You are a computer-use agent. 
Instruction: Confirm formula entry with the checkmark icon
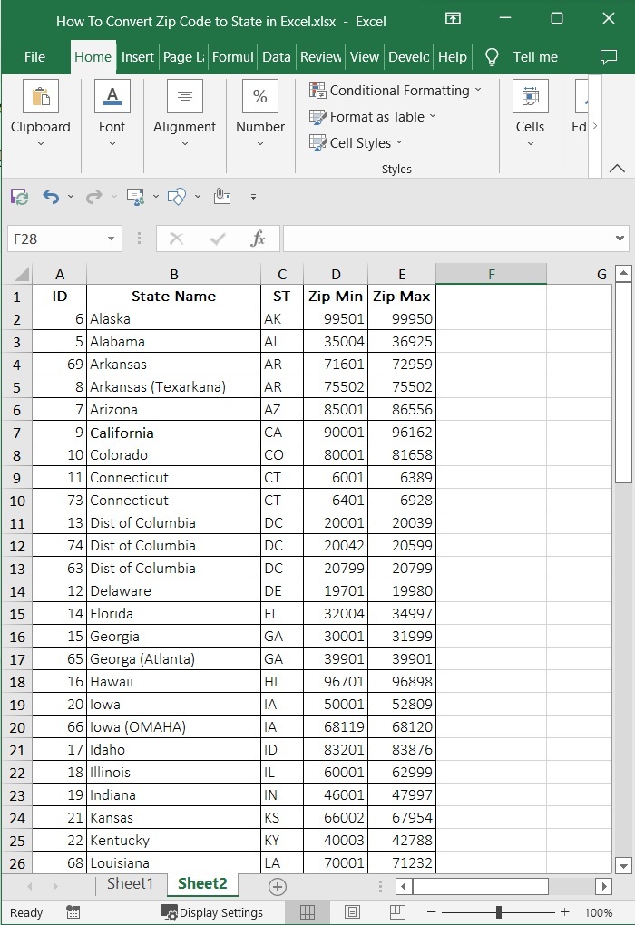tap(217, 239)
